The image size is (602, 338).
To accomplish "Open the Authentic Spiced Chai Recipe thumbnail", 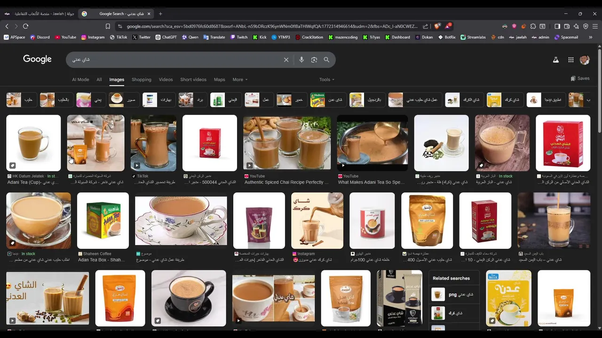I will point(287,143).
